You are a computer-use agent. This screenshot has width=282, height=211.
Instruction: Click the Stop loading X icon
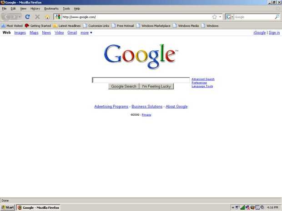point(37,17)
